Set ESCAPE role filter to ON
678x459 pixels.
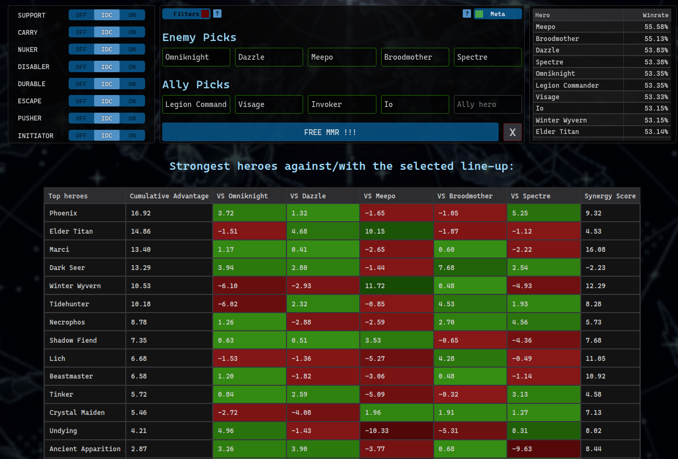click(132, 101)
